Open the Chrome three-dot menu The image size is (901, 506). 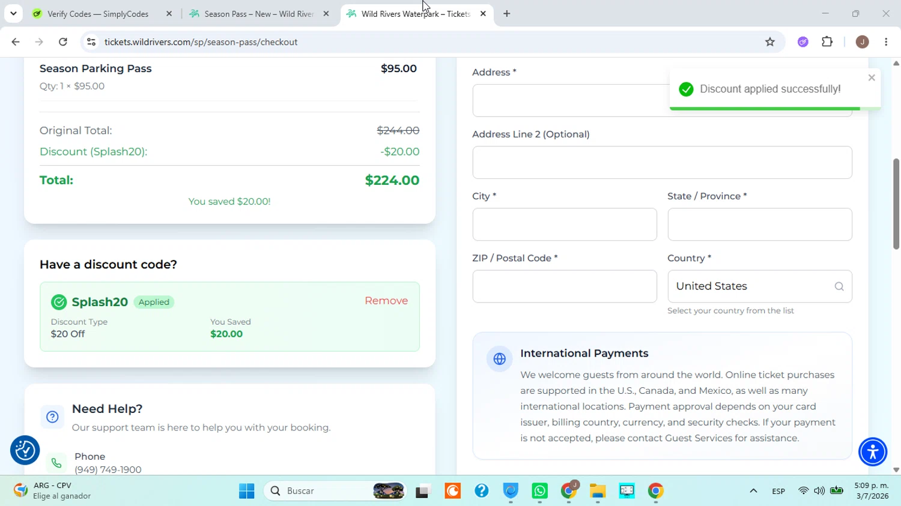pyautogui.click(x=886, y=42)
